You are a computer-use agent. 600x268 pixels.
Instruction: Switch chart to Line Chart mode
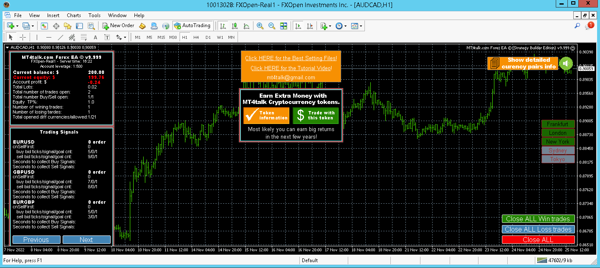click(x=246, y=26)
